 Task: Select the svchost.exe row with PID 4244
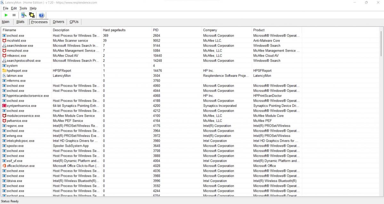click(151, 191)
